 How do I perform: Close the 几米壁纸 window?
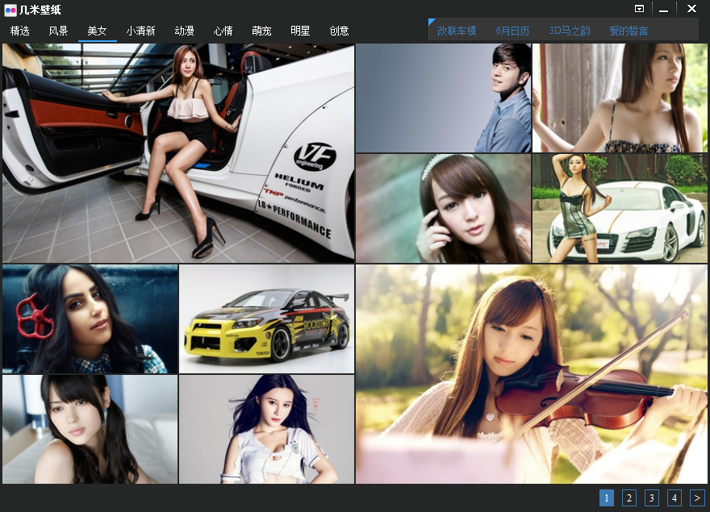691,9
